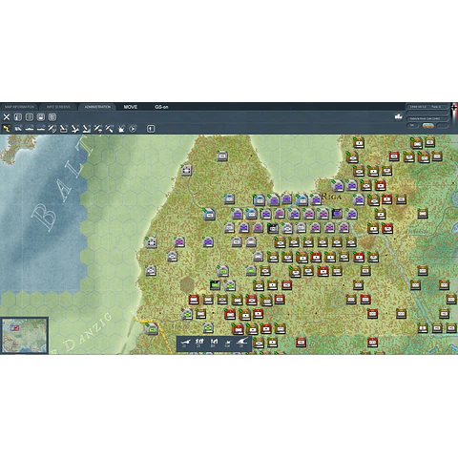Viewport: 458px width, 458px height.
Task: Click the GS-on ground support label
Action: coord(161,107)
